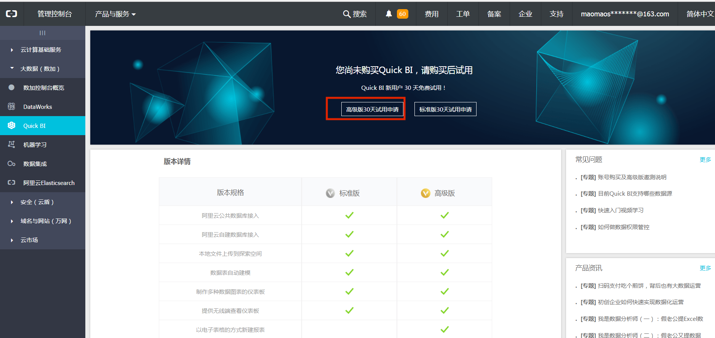Click 阿里云自建数据库接入 row label
This screenshot has width=715, height=338.
[230, 235]
